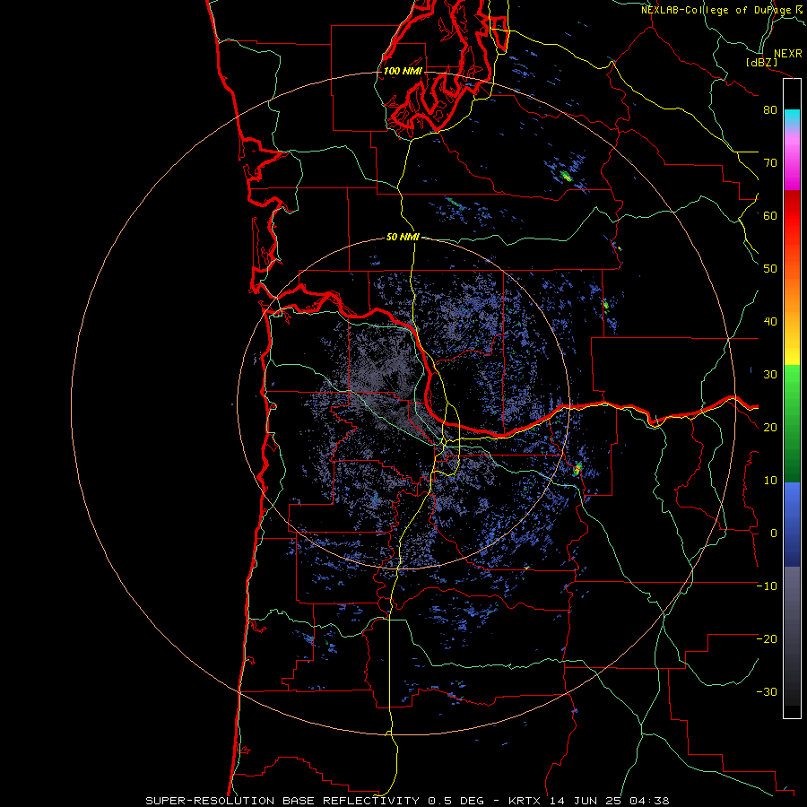Screen dimensions: 807x807
Task: Click the 70 value on the dBZ scale
Action: (x=770, y=163)
